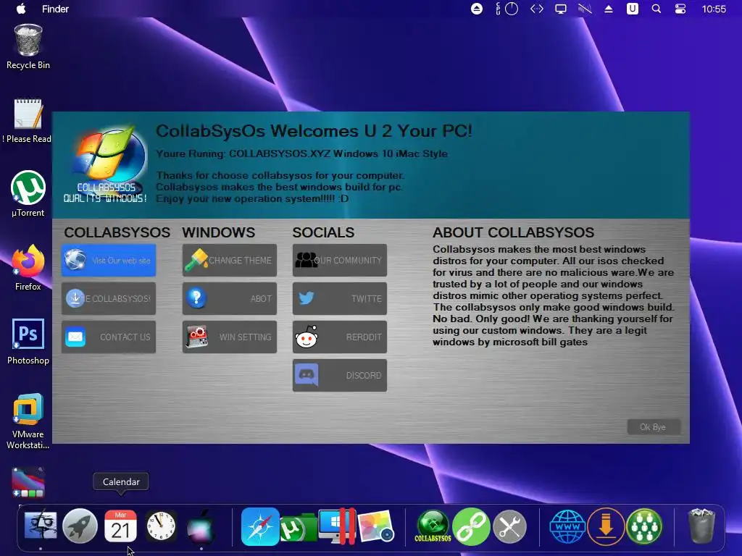Open the green people-group dock icon

pyautogui.click(x=644, y=526)
